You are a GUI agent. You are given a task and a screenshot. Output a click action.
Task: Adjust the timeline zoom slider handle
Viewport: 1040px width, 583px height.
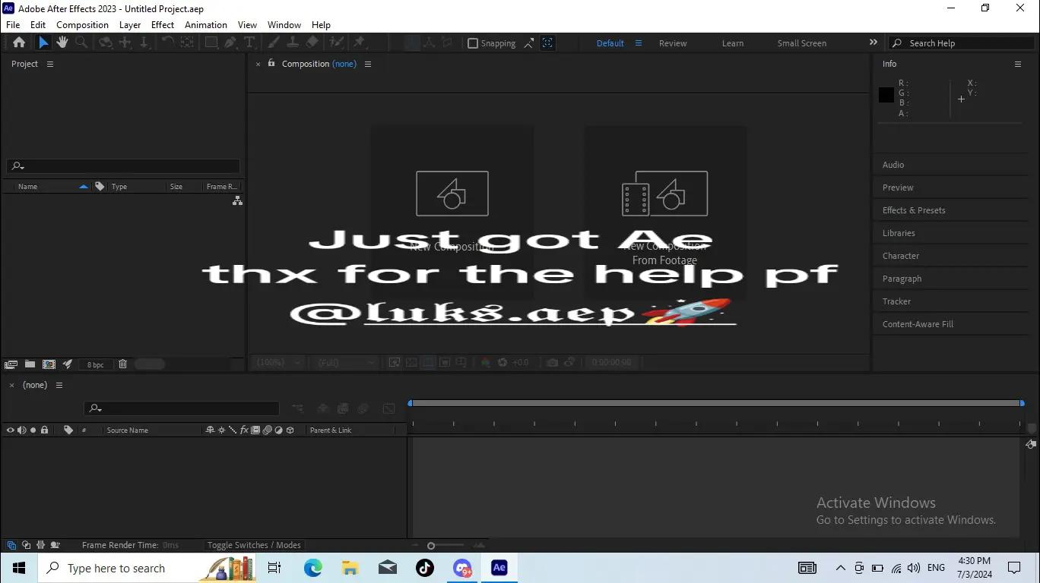pyautogui.click(x=431, y=546)
